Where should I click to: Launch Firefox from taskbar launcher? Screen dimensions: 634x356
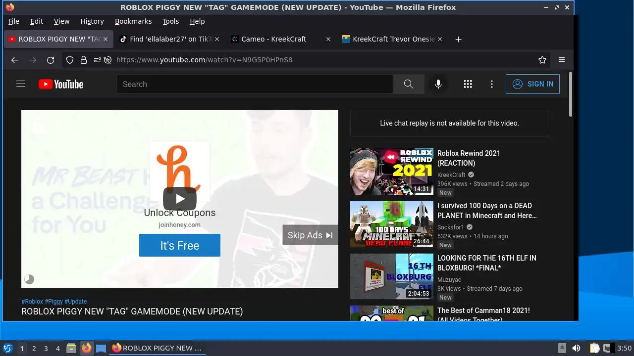(x=86, y=348)
